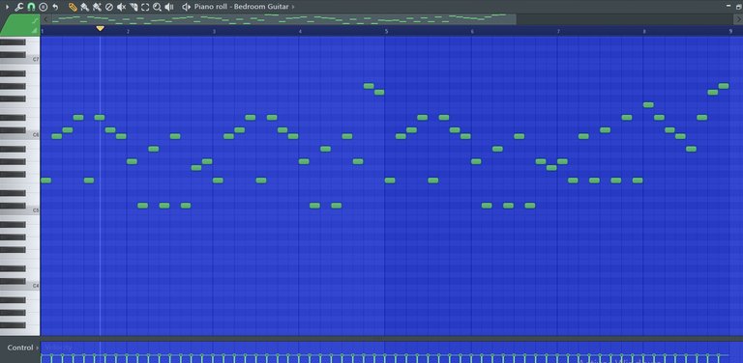Screen dimensions: 743x363
Task: Open the Bedroom Guitar target channel arrow
Action: click(293, 7)
